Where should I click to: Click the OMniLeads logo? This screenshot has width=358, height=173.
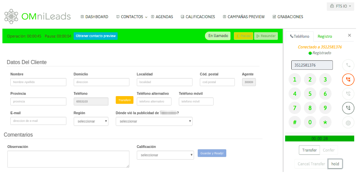click(x=37, y=16)
